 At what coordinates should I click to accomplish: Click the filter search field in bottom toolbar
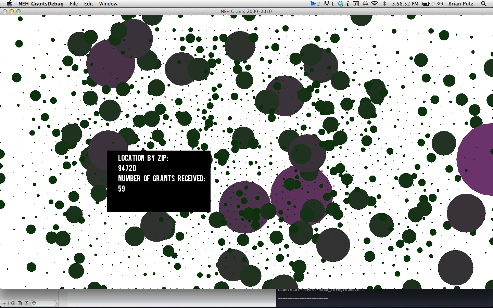(x=43, y=303)
